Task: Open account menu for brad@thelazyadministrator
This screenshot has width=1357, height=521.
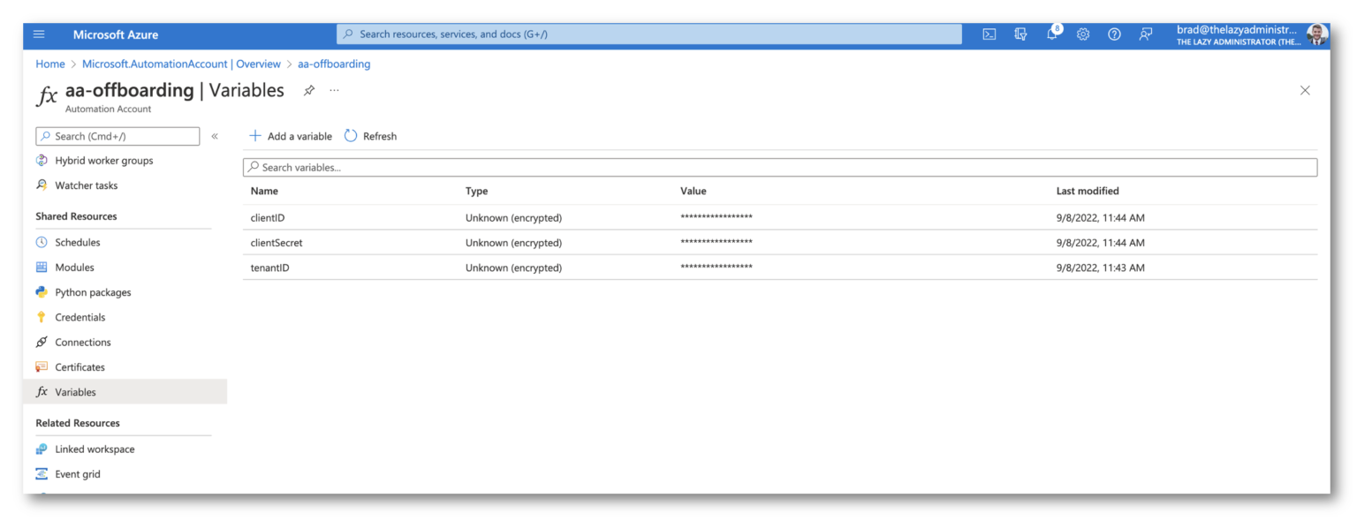Action: coord(1252,34)
